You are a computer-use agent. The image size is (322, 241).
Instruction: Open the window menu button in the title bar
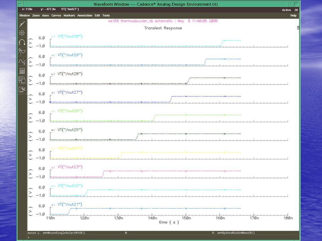20,4
